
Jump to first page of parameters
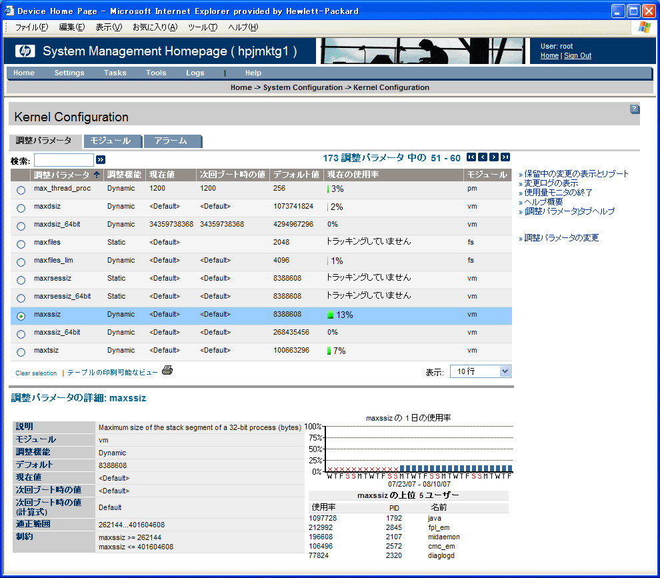[x=471, y=157]
